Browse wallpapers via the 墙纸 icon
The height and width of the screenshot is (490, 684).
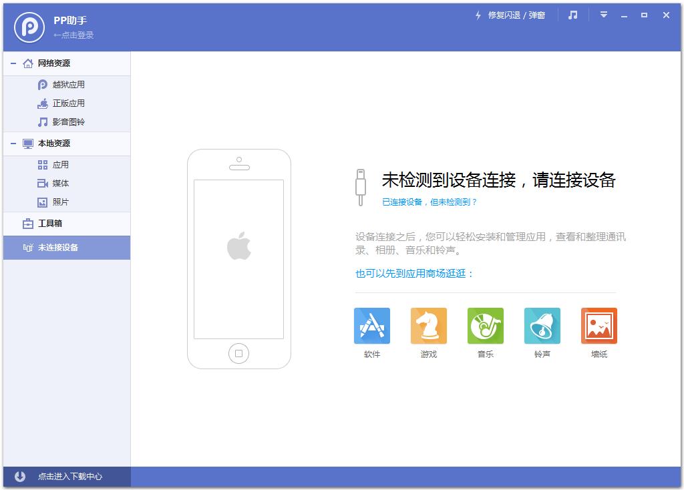click(x=599, y=326)
